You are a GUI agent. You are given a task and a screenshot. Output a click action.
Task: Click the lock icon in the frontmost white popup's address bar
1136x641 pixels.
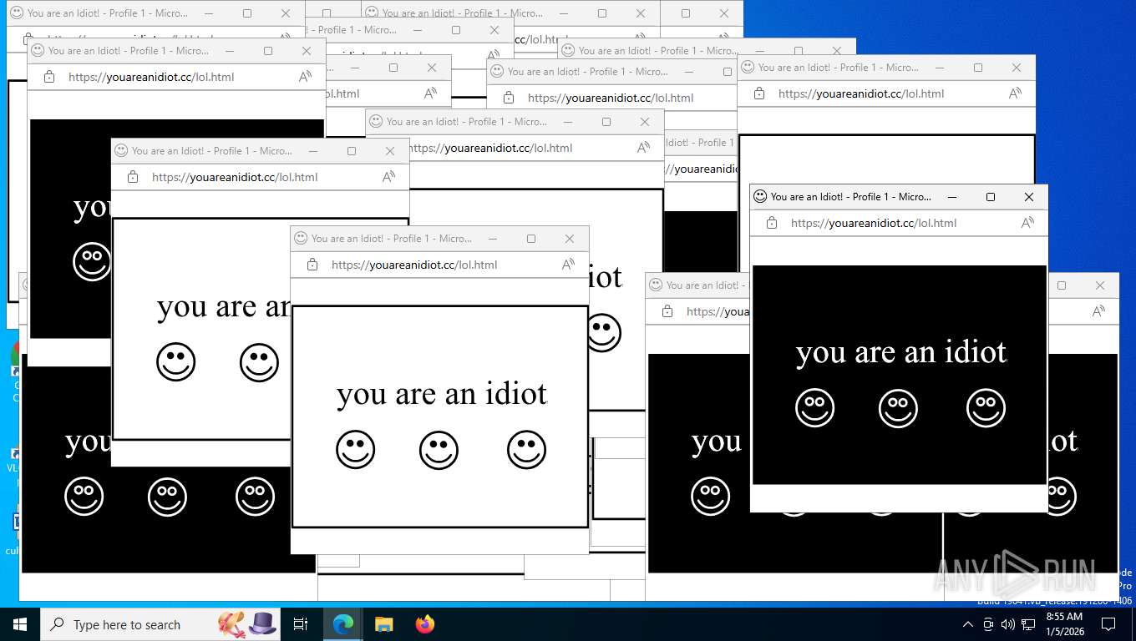[x=312, y=265]
